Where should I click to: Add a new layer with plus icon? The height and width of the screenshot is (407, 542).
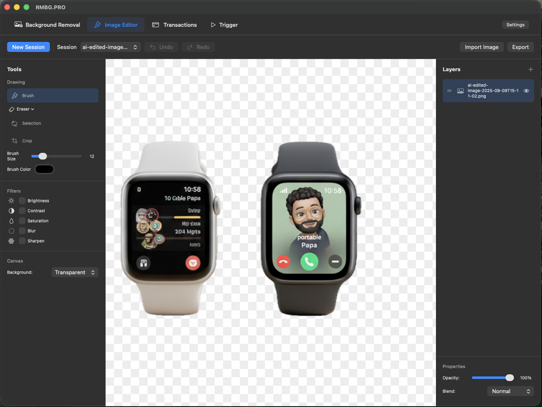tap(530, 70)
